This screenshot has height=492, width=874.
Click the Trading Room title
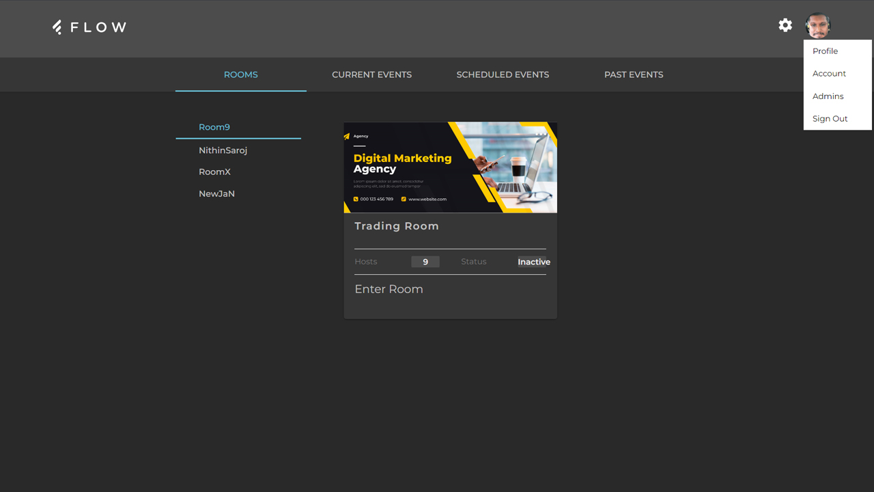click(x=397, y=226)
